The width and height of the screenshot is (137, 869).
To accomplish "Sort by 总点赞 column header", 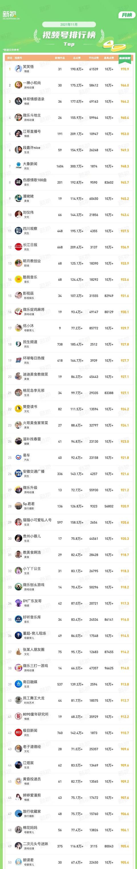I will (x=77, y=58).
